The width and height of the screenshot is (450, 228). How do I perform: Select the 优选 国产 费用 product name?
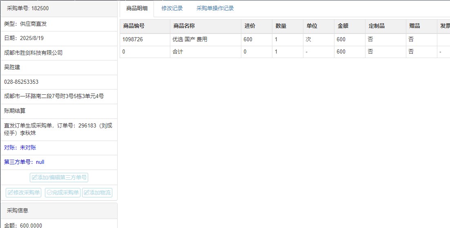[190, 39]
